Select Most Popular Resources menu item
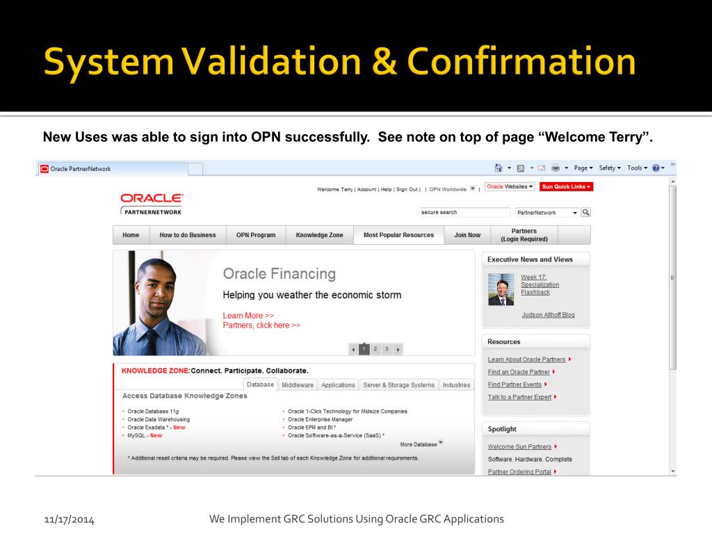712x534 pixels. click(398, 235)
